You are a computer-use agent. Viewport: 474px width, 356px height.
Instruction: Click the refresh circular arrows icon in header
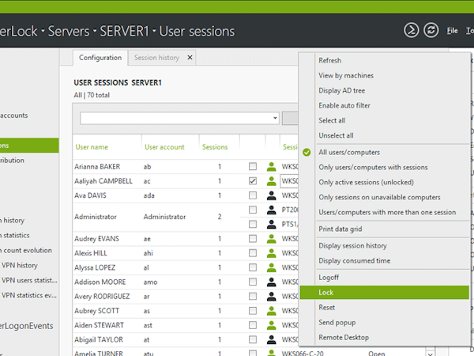point(431,30)
